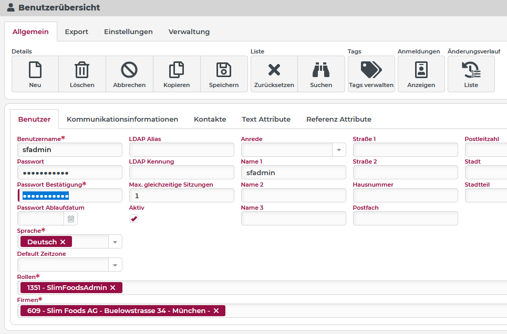Image resolution: width=507 pixels, height=334 pixels.
Task: Expand the Sprache dropdown arrow
Action: tap(115, 242)
